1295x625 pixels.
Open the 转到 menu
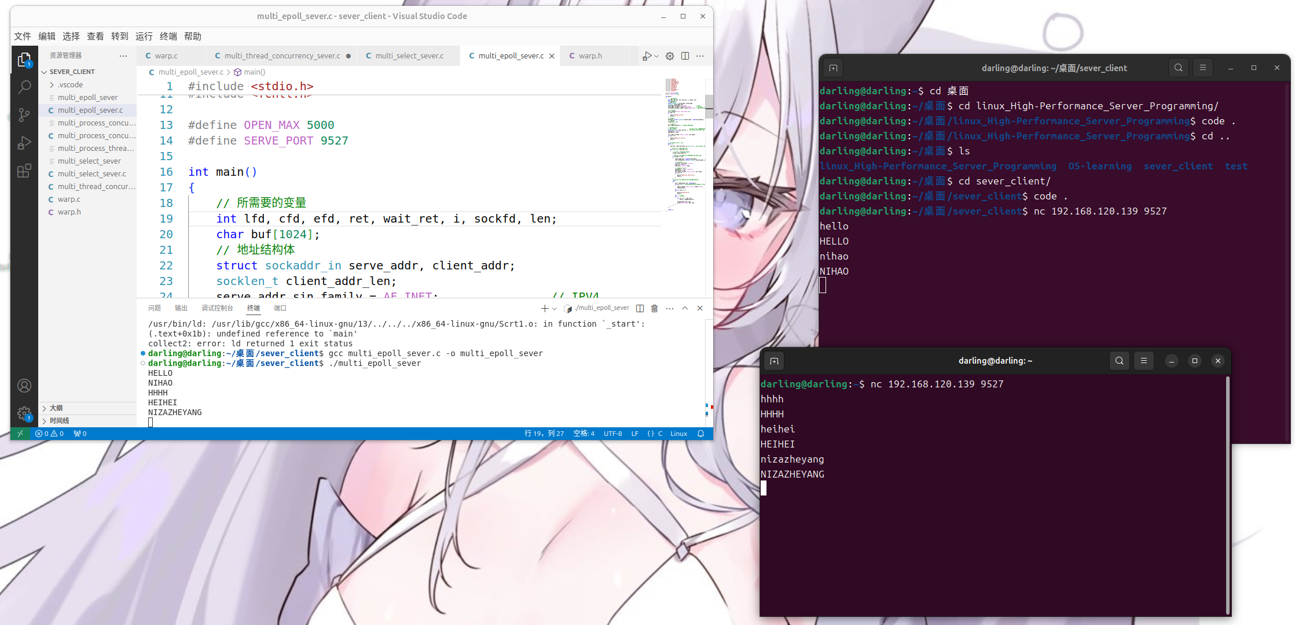coord(120,36)
